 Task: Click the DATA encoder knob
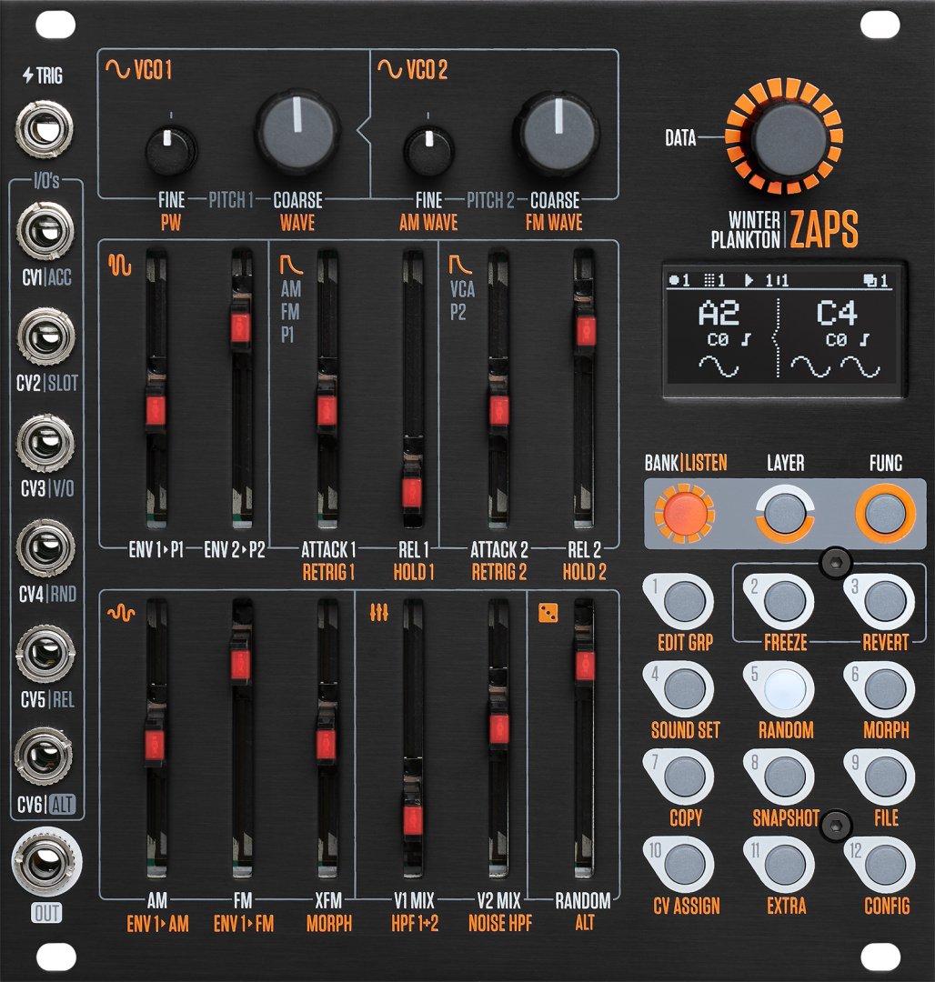[x=788, y=139]
